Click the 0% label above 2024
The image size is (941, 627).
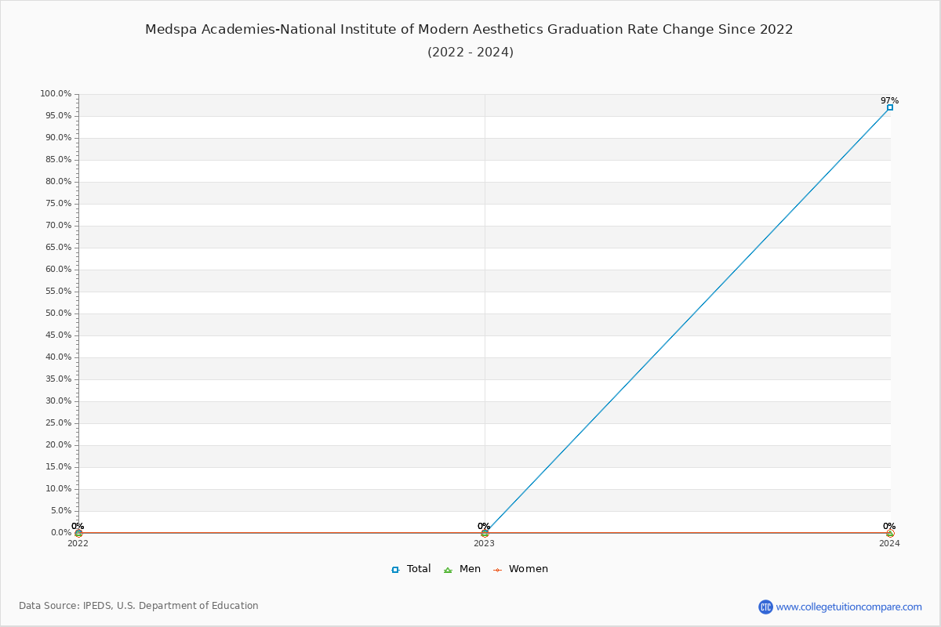pos(889,526)
